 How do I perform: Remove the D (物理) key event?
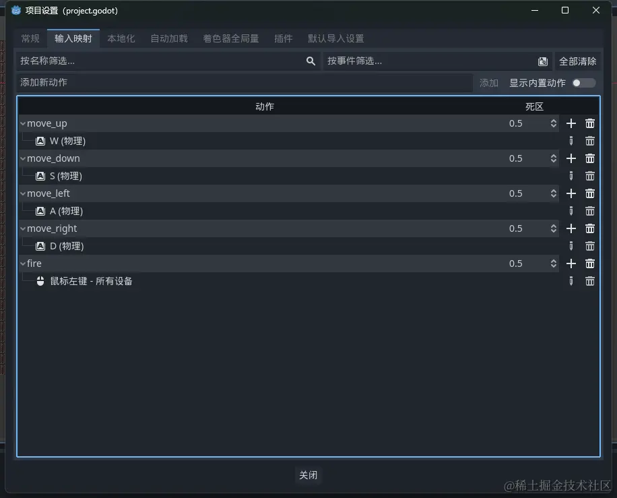[590, 246]
